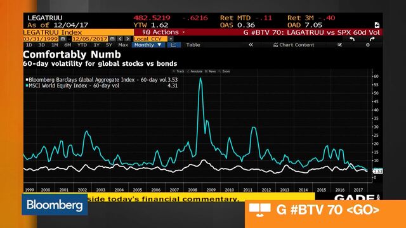Image resolution: width=406 pixels, height=228 pixels.
Task: Select the 5Y time range
Action: pos(109,45)
